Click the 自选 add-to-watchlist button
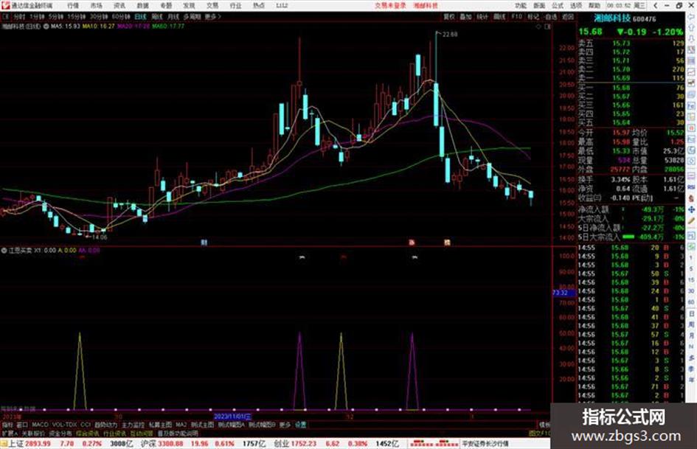 [x=551, y=16]
